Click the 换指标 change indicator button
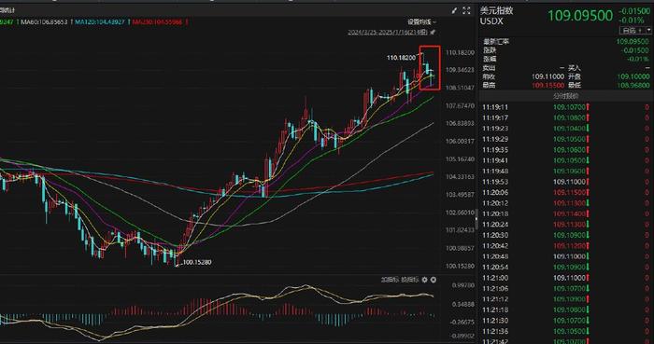The height and width of the screenshot is (344, 654). tap(409, 280)
